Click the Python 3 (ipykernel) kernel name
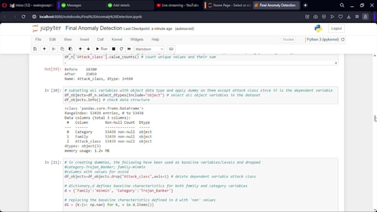Viewport: 377px width, 212px height. (x=323, y=39)
